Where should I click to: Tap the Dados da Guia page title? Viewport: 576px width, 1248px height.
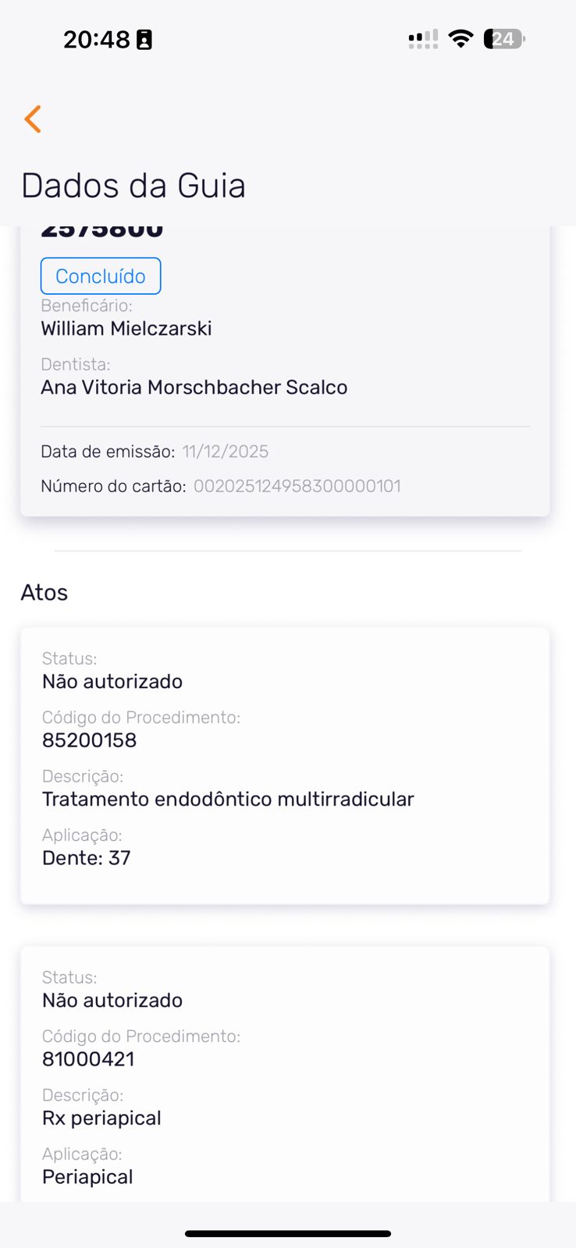coord(133,186)
